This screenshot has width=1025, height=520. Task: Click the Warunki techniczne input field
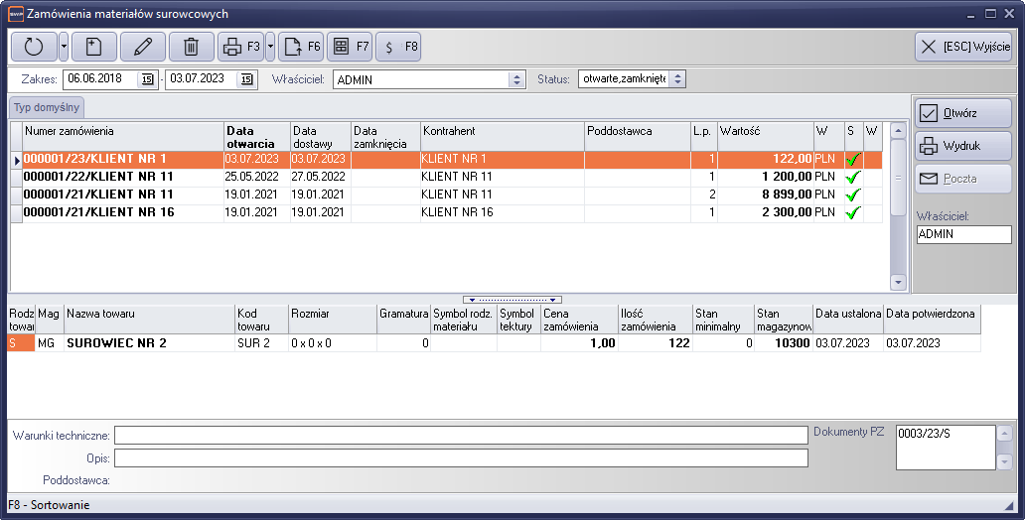point(461,435)
